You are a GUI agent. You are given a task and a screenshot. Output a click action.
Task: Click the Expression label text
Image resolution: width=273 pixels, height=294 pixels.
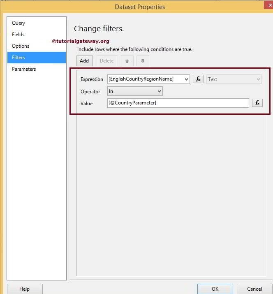pos(92,79)
